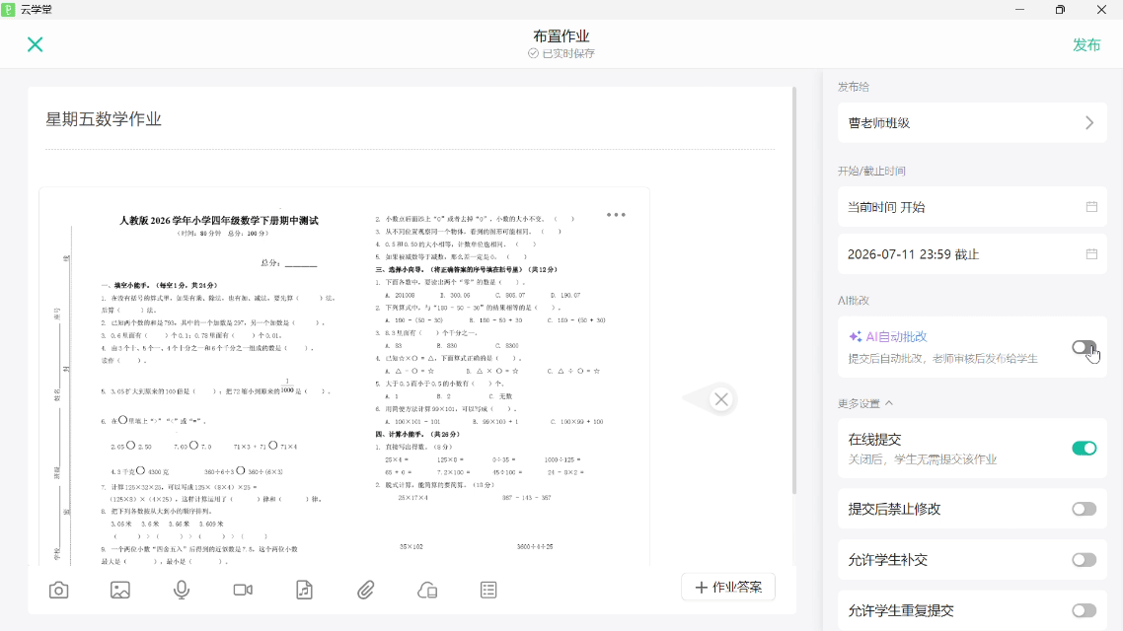Enable 允许学生补交 switch

point(1084,559)
